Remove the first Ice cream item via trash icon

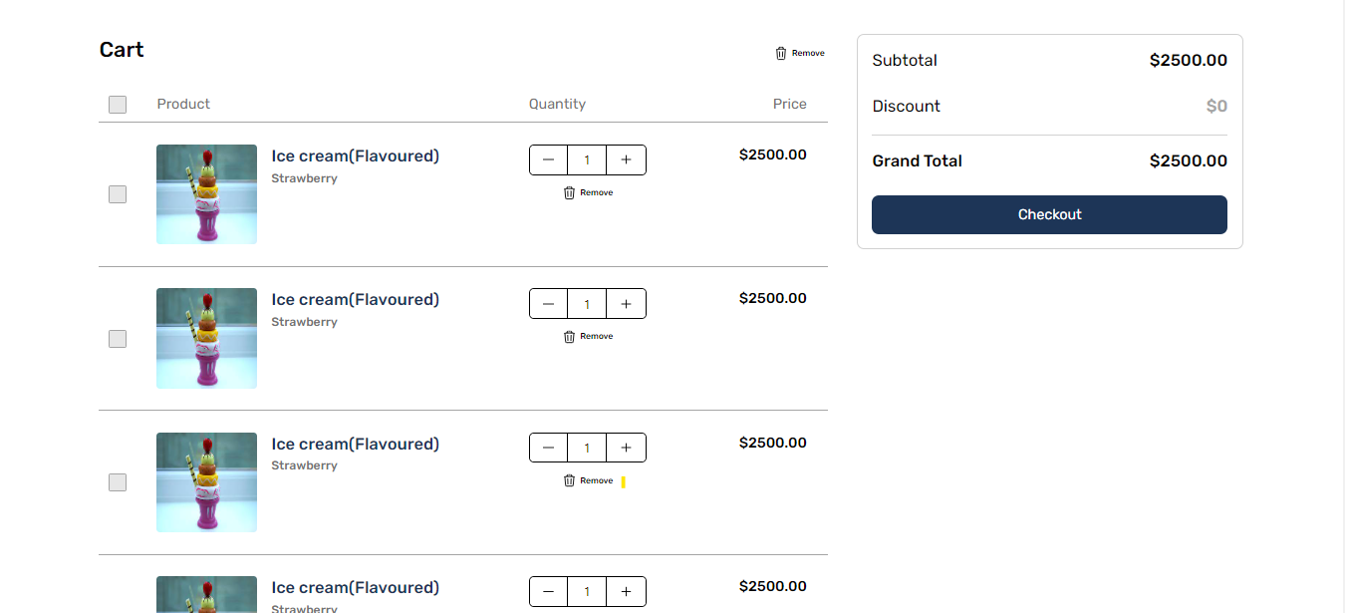(569, 192)
